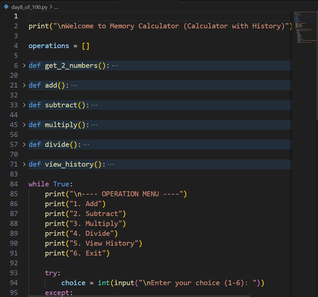The width and height of the screenshot is (318, 297).
Task: Expand the folded multiply function
Action: pyautogui.click(x=24, y=125)
